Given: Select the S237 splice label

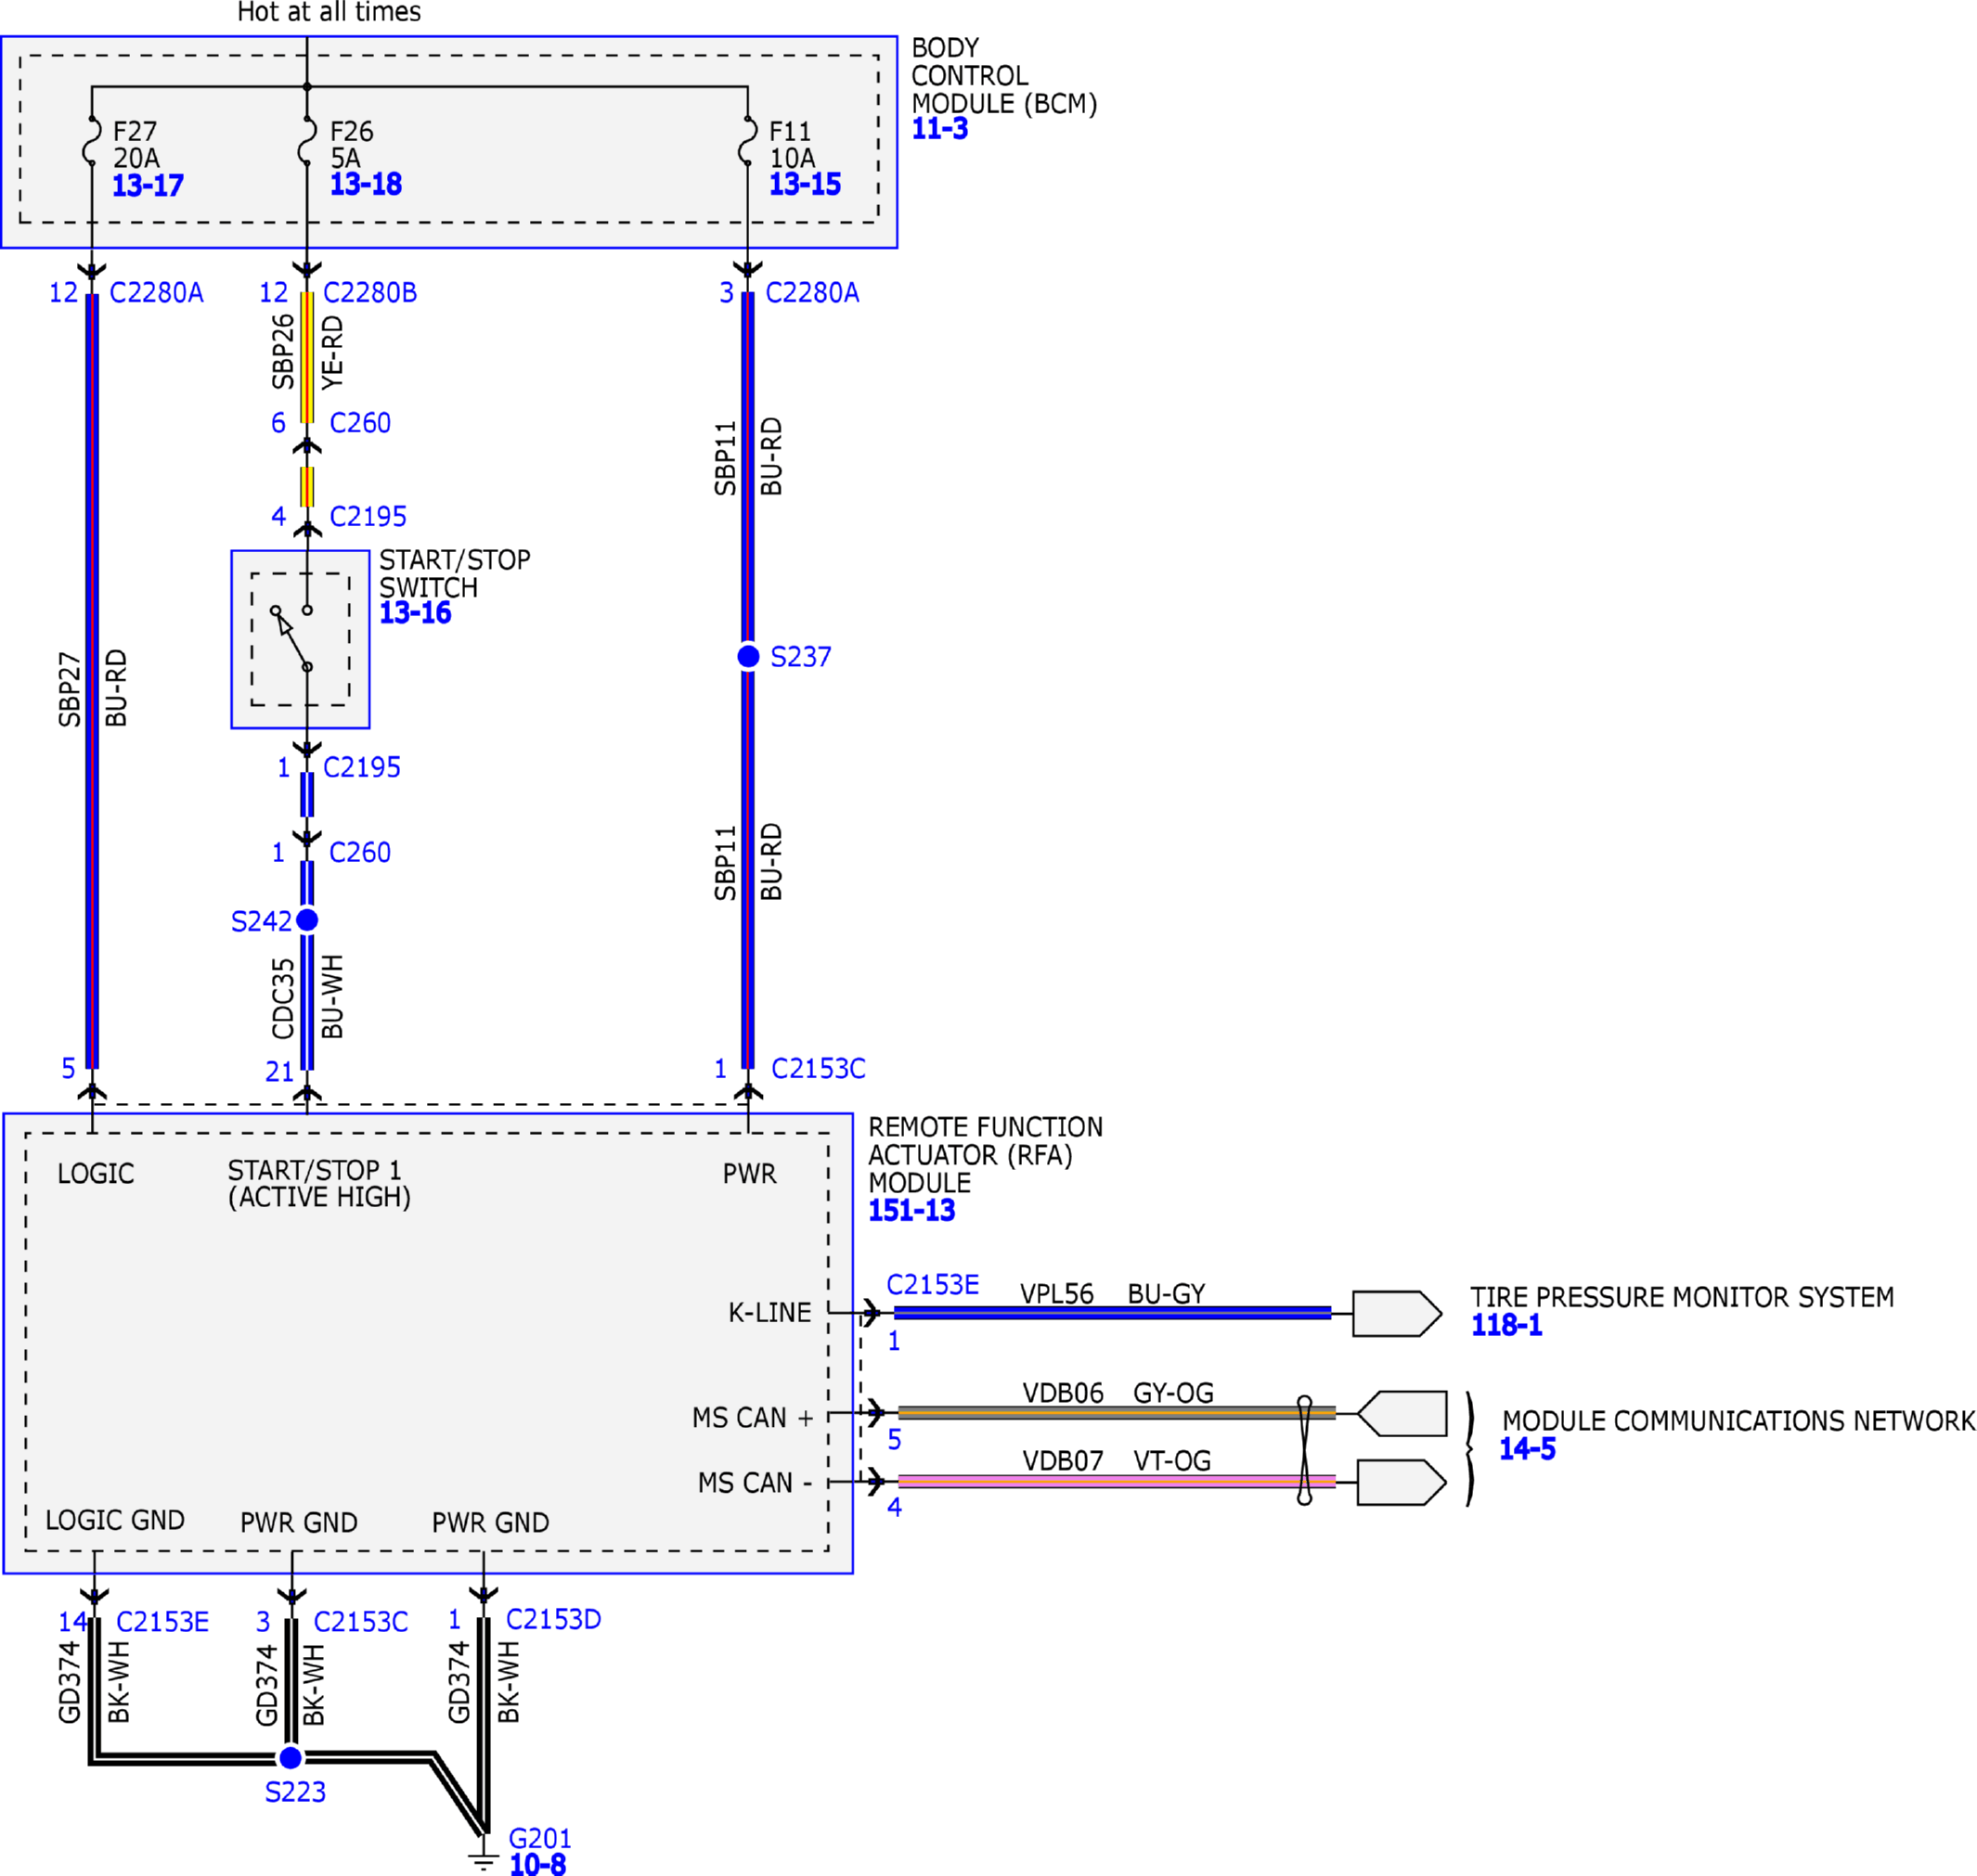Looking at the screenshot, I should pyautogui.click(x=800, y=657).
